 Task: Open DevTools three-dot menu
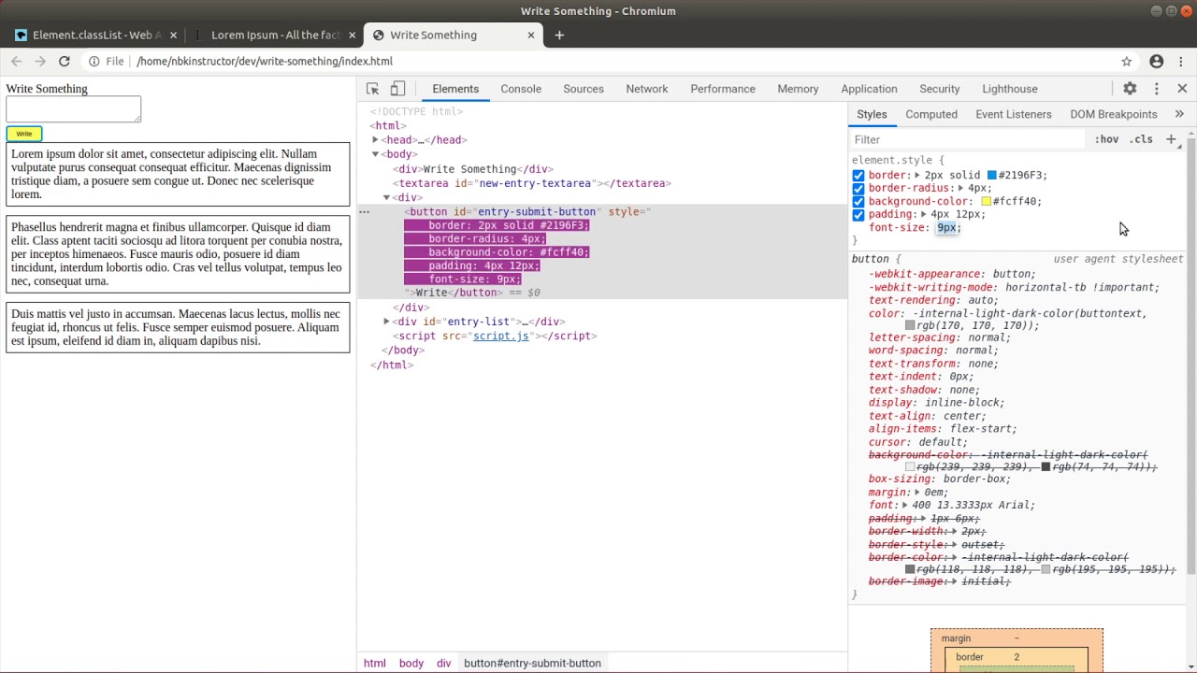(1157, 89)
